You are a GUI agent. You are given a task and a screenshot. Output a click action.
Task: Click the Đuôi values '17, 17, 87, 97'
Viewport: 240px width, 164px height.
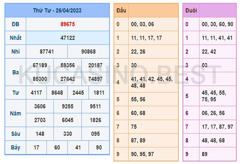(217, 127)
